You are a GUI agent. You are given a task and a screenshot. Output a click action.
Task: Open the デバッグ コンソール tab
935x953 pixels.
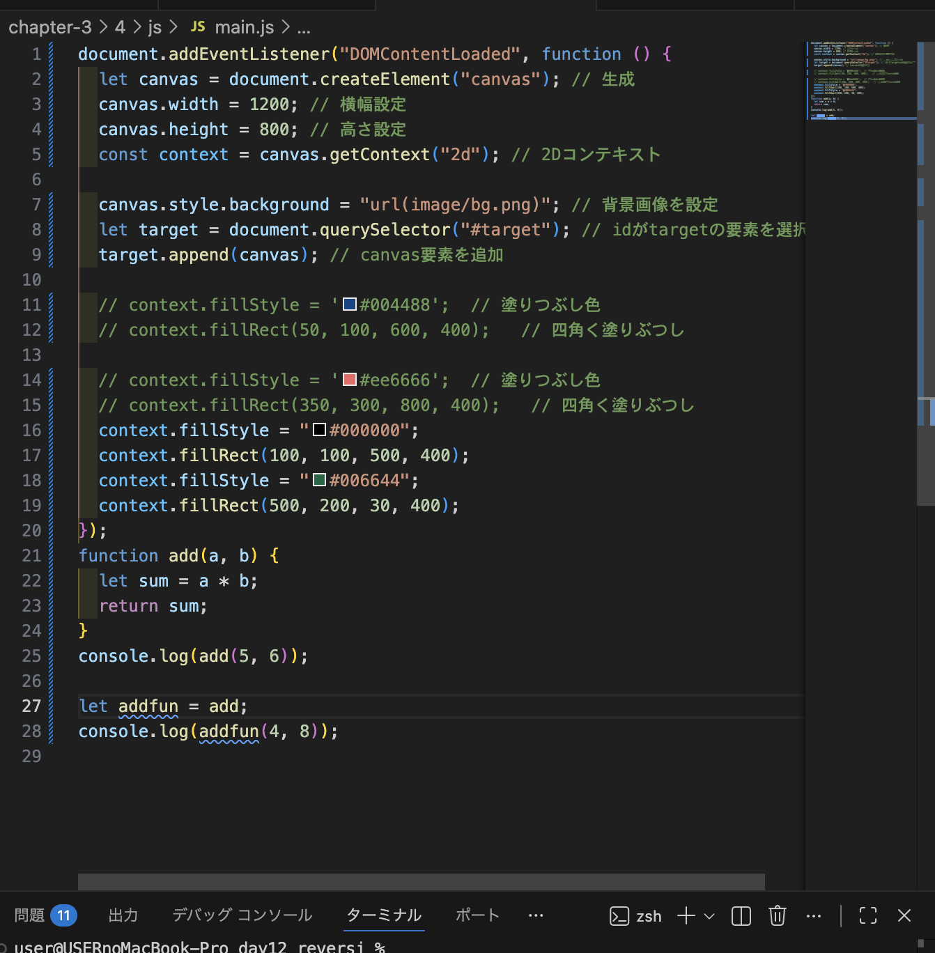[242, 915]
